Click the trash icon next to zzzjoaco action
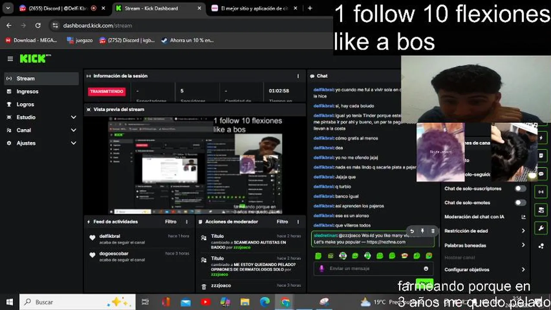This screenshot has width=551, height=310. click(204, 287)
